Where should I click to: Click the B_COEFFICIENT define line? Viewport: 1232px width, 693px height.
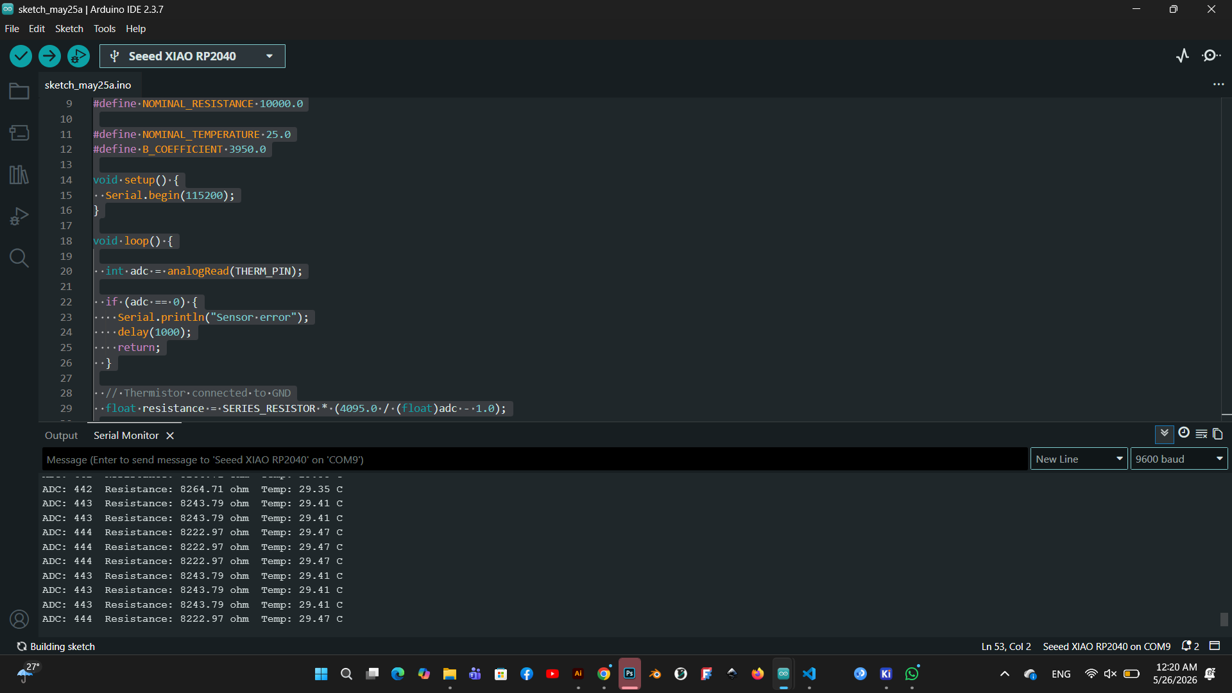click(180, 150)
